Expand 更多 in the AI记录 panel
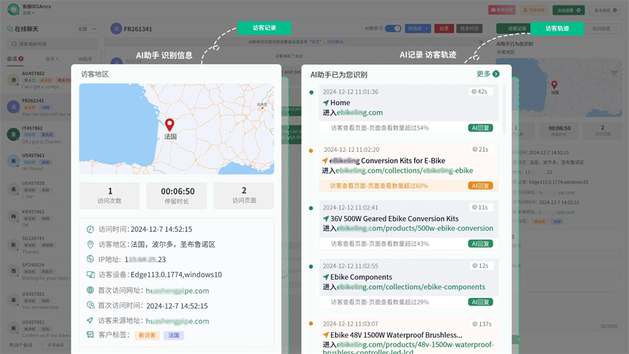 point(488,73)
